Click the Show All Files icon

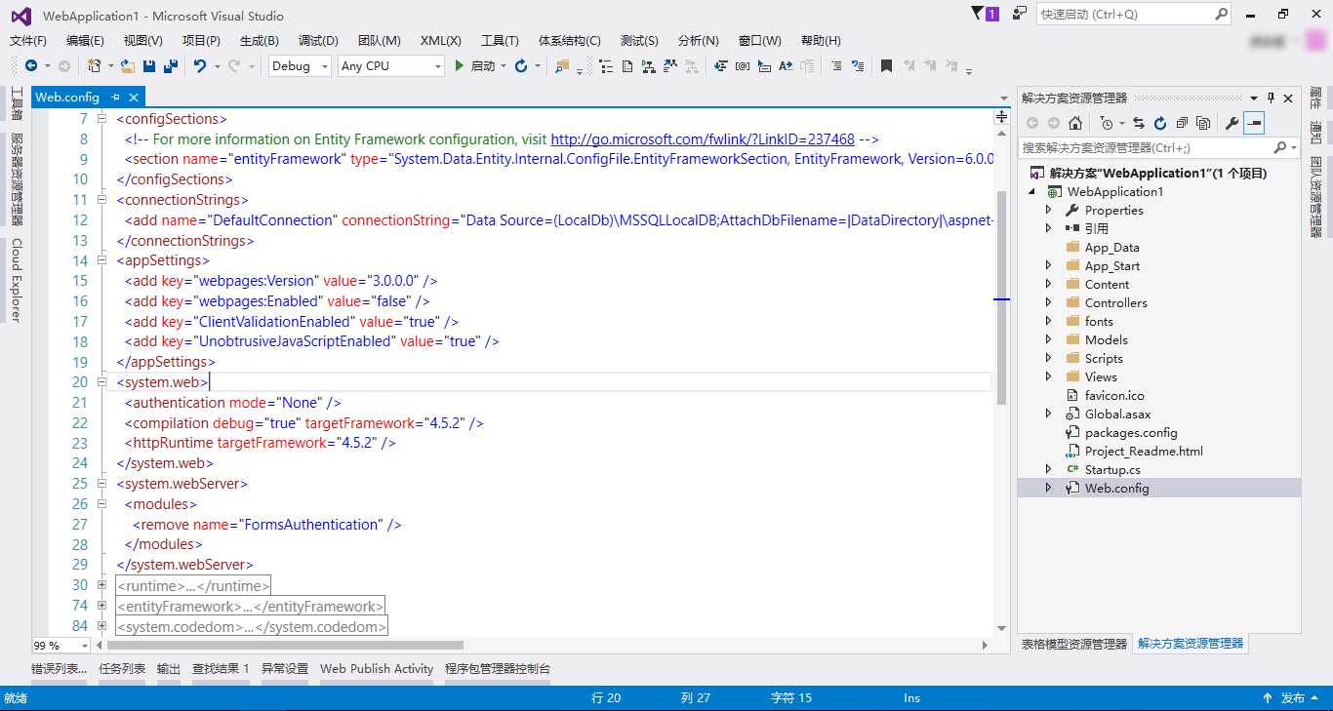(x=1203, y=123)
